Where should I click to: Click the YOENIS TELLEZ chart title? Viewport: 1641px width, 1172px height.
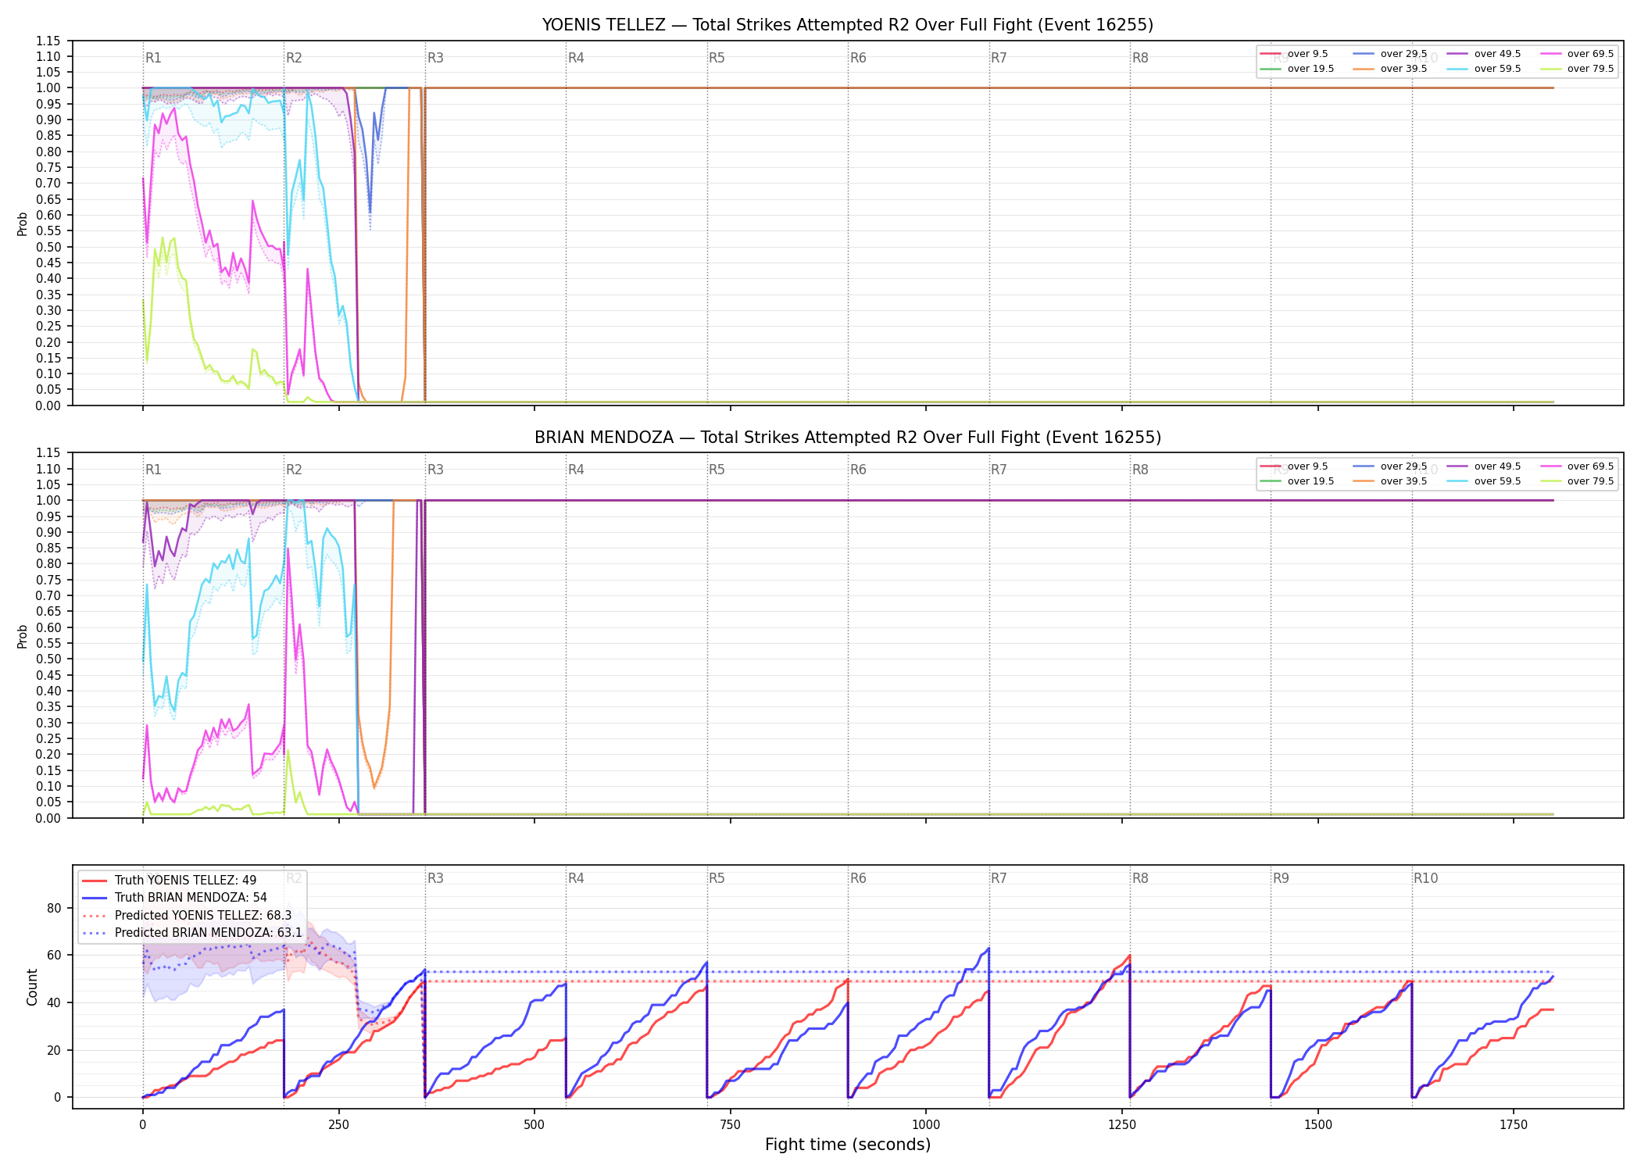point(848,25)
